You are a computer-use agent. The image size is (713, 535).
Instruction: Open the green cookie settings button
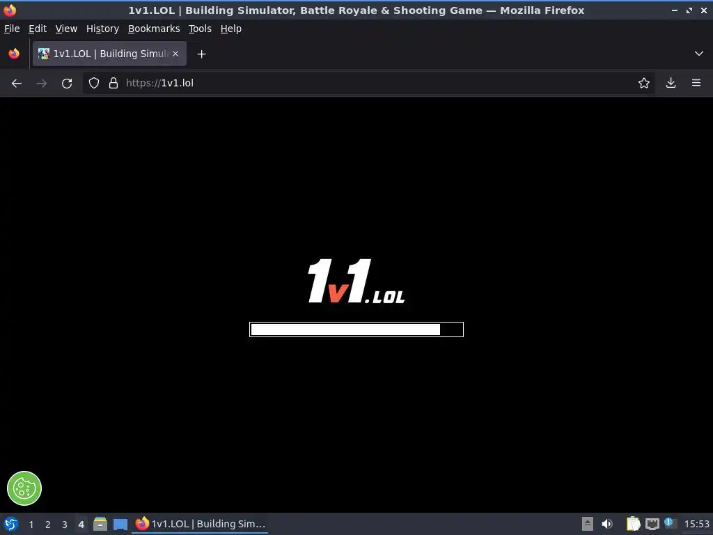point(24,488)
